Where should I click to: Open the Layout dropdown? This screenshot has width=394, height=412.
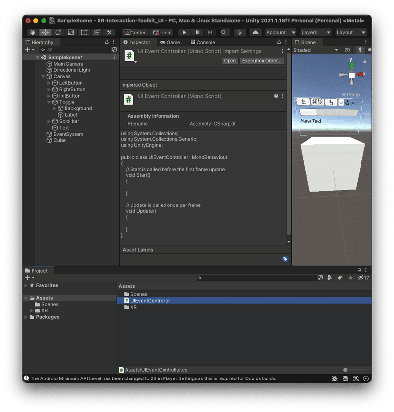351,32
